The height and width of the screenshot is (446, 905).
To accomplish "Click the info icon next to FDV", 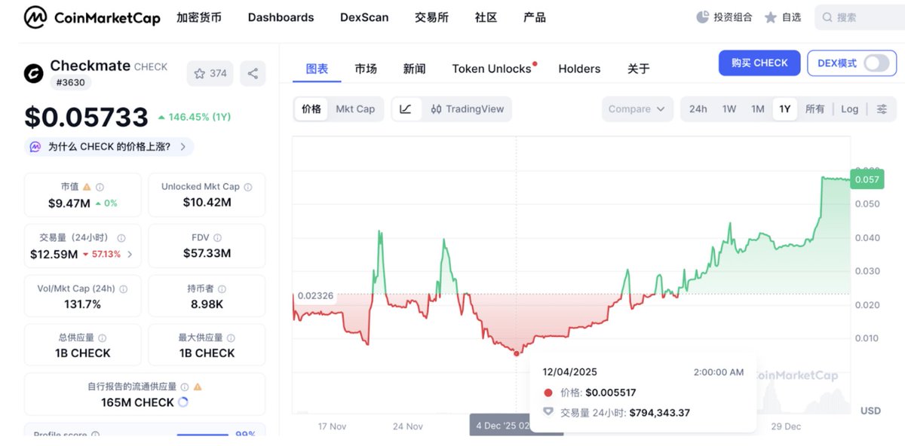I will pos(217,237).
